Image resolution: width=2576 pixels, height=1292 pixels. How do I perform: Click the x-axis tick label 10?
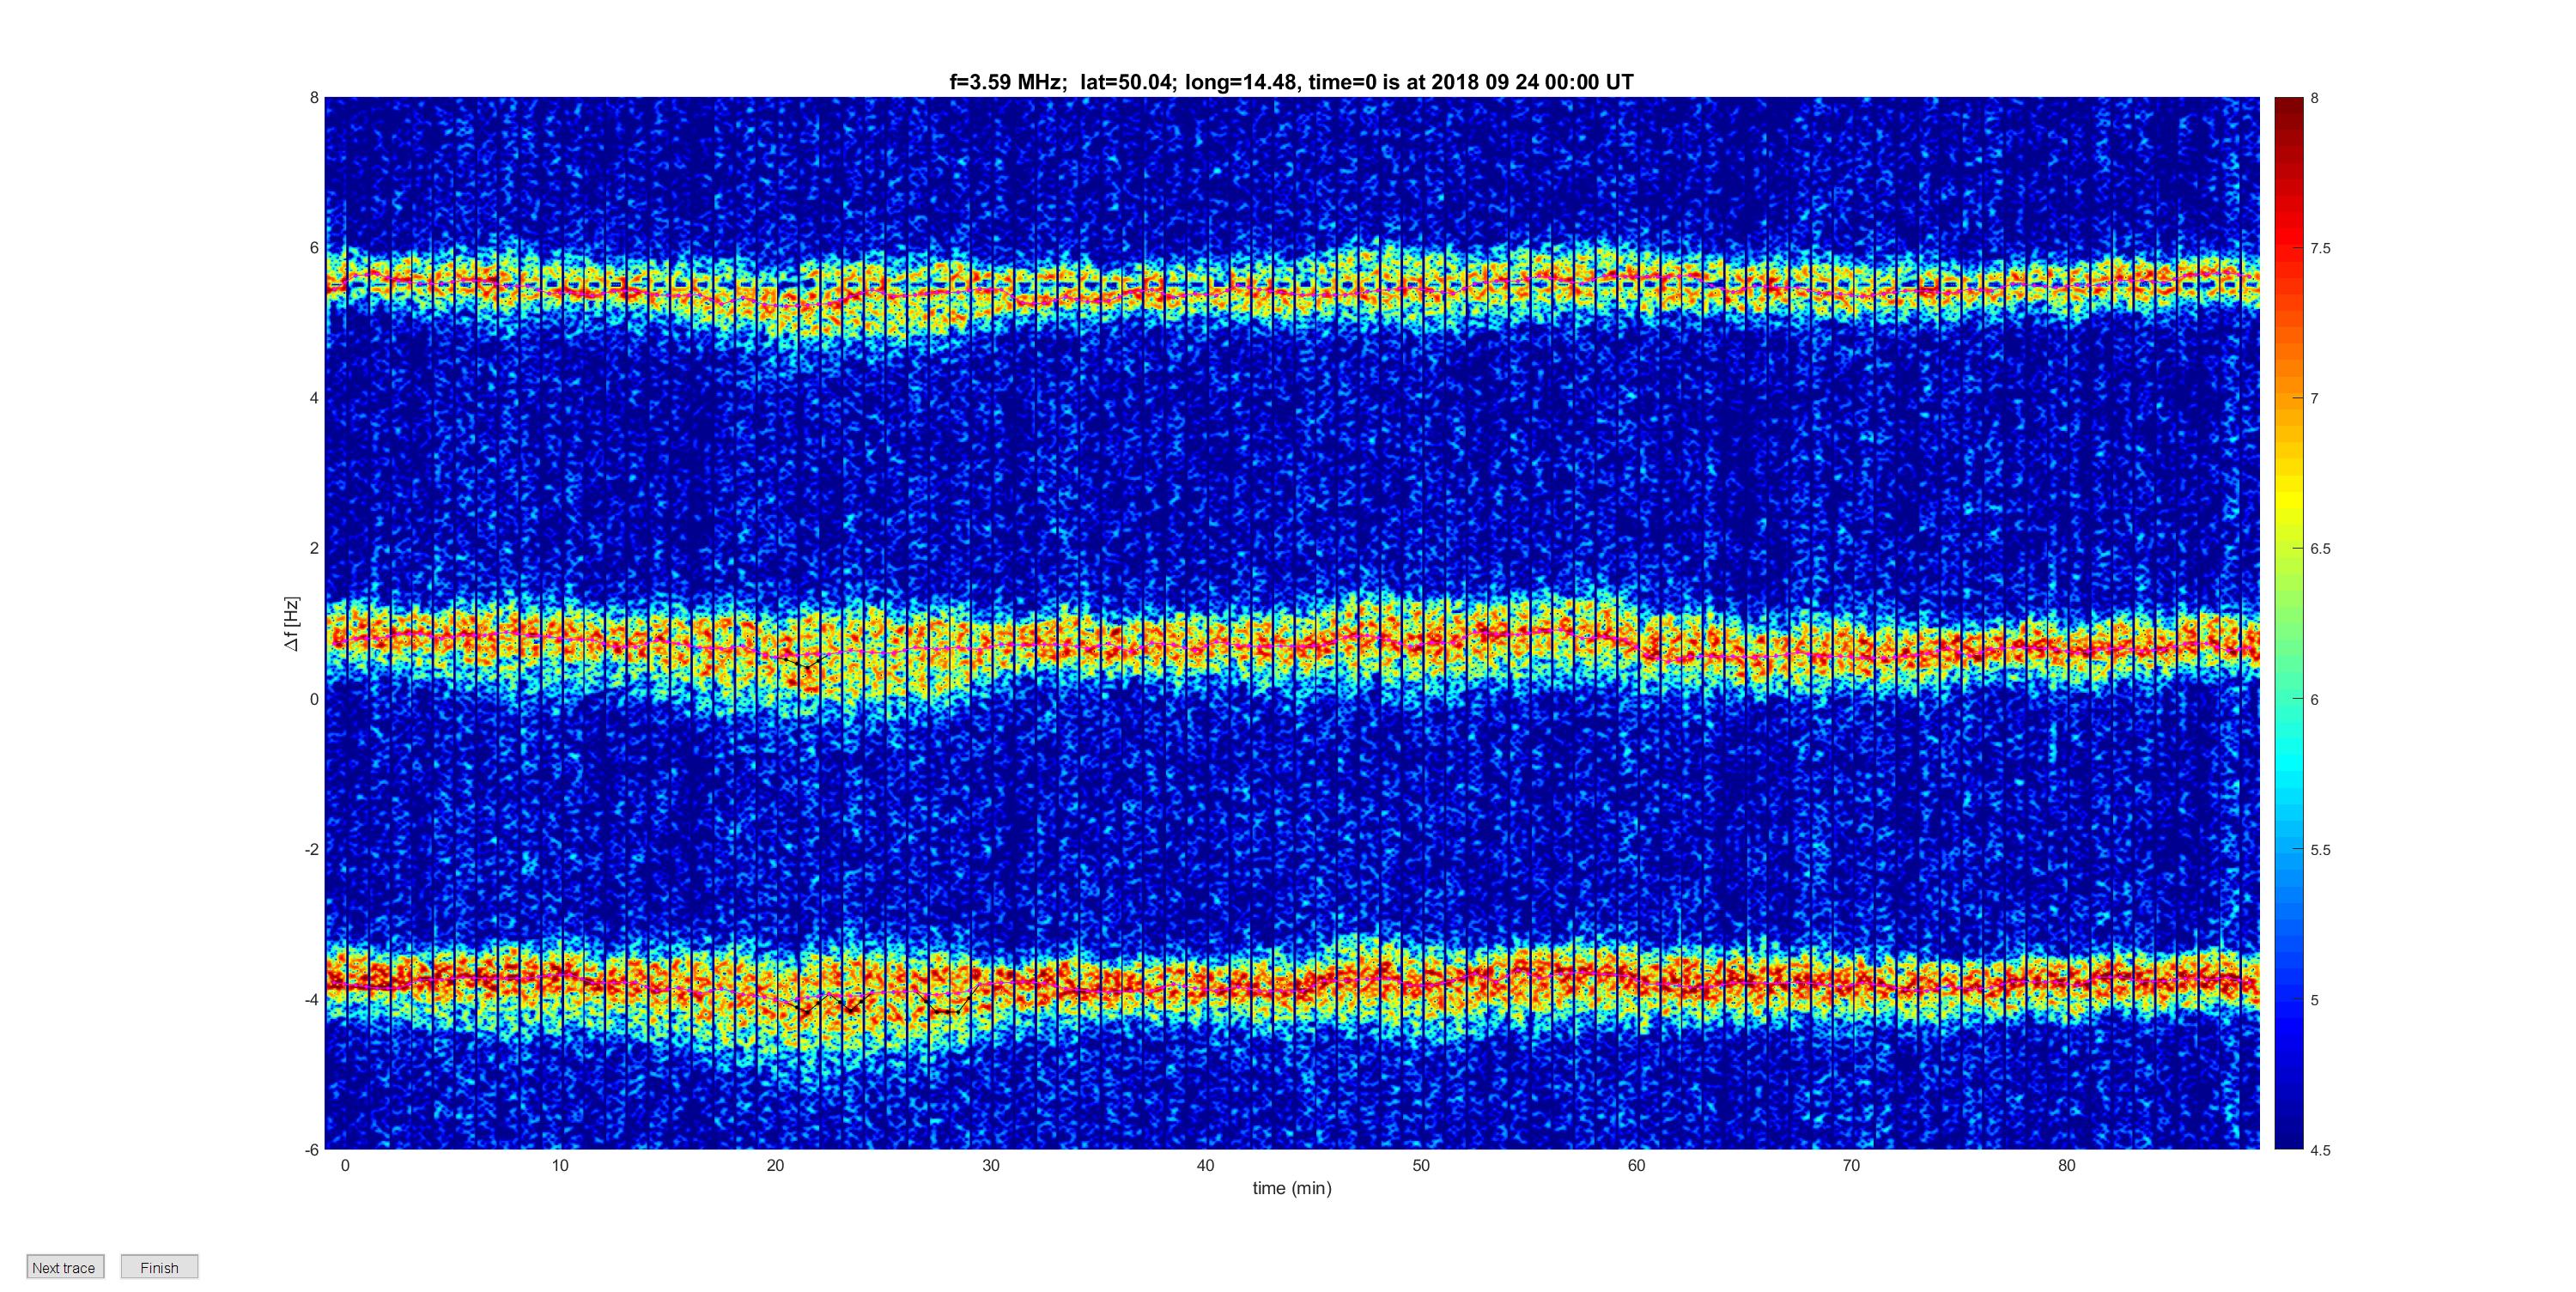point(560,1165)
